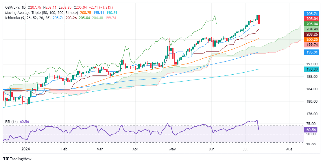Click the pink 199.74 price tag
The width and height of the screenshot is (323, 164).
[312, 45]
